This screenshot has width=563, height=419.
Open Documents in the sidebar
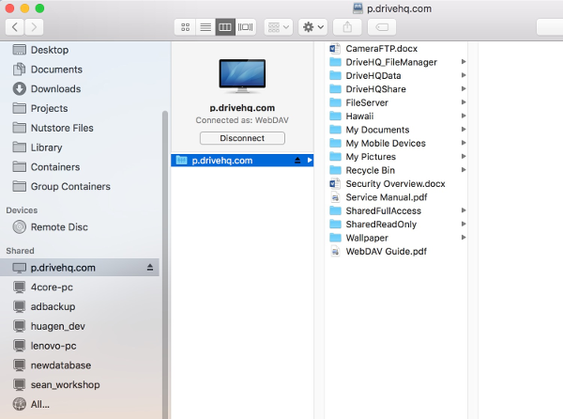[x=48, y=70]
